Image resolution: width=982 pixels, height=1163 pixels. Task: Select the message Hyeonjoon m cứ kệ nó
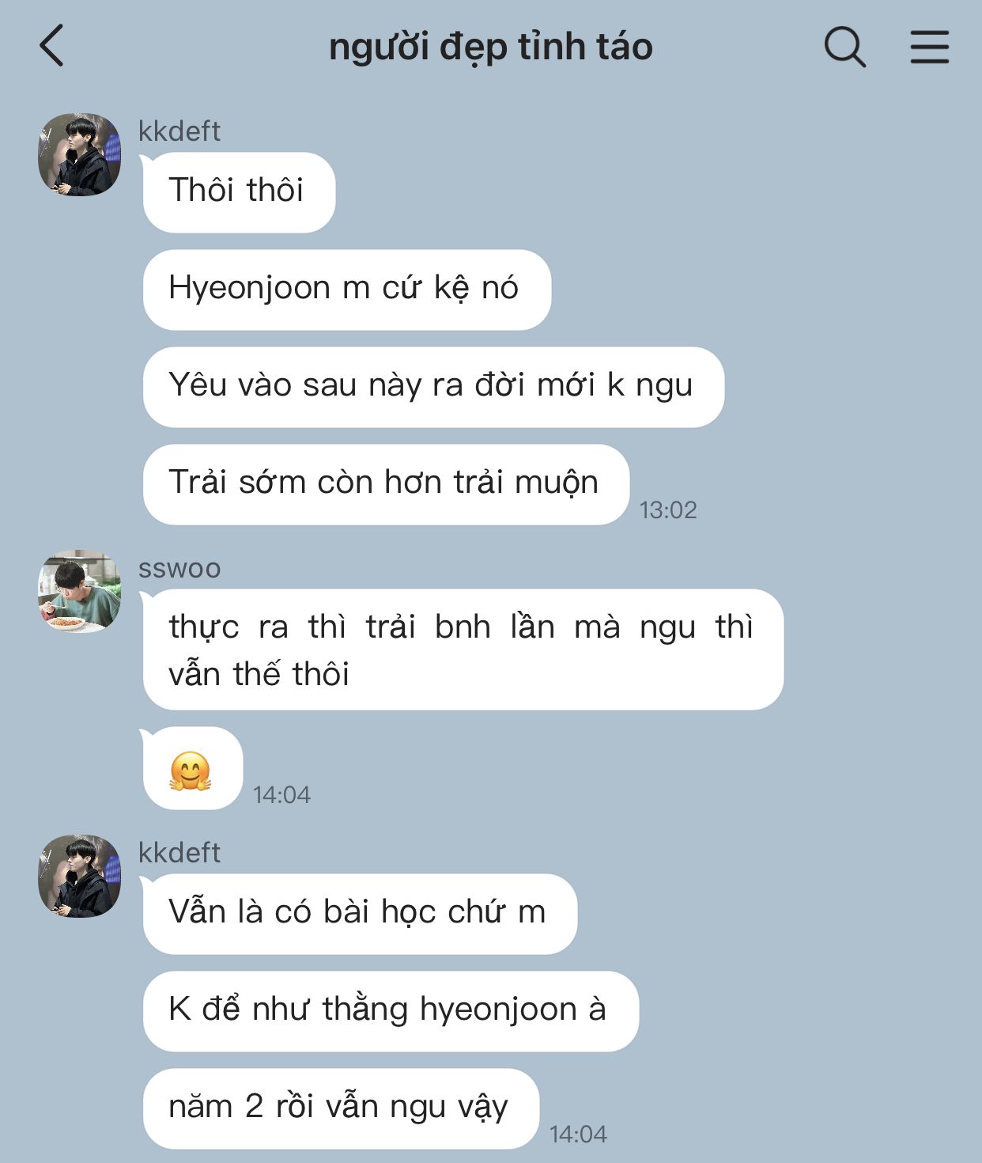point(346,290)
